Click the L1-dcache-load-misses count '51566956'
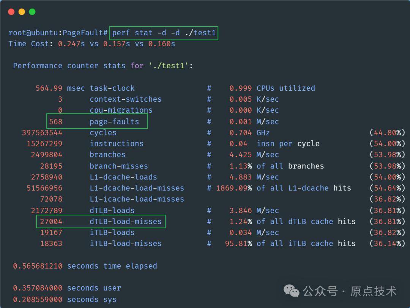Screen dimensions: 410x308 (44, 188)
